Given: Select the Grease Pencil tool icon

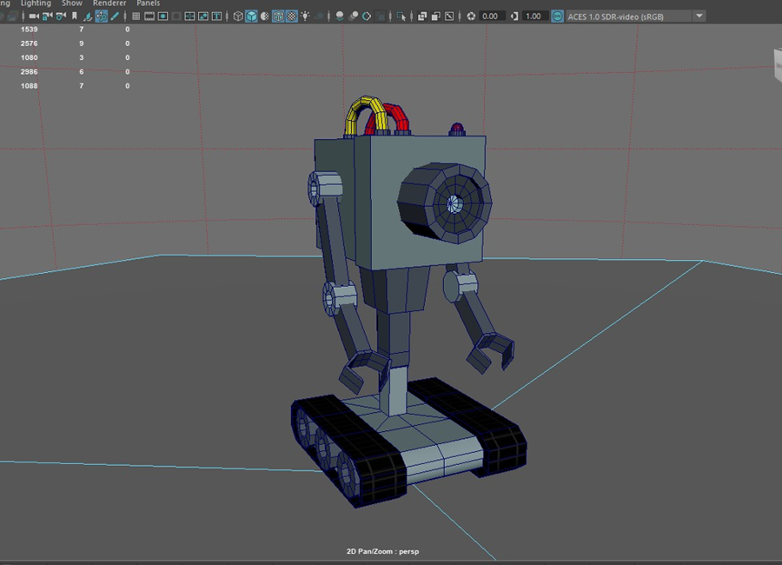Looking at the screenshot, I should pos(115,16).
